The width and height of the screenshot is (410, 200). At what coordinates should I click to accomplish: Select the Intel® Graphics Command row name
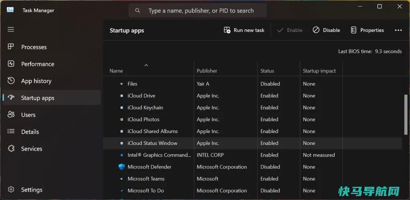[x=159, y=155]
